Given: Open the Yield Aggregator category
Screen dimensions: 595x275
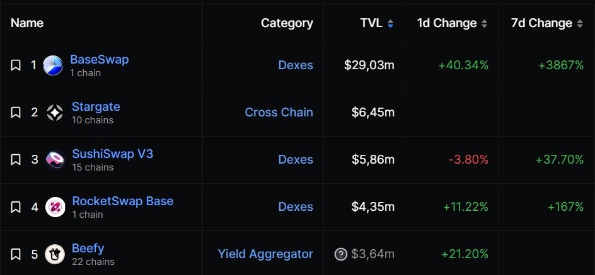Looking at the screenshot, I should point(265,254).
